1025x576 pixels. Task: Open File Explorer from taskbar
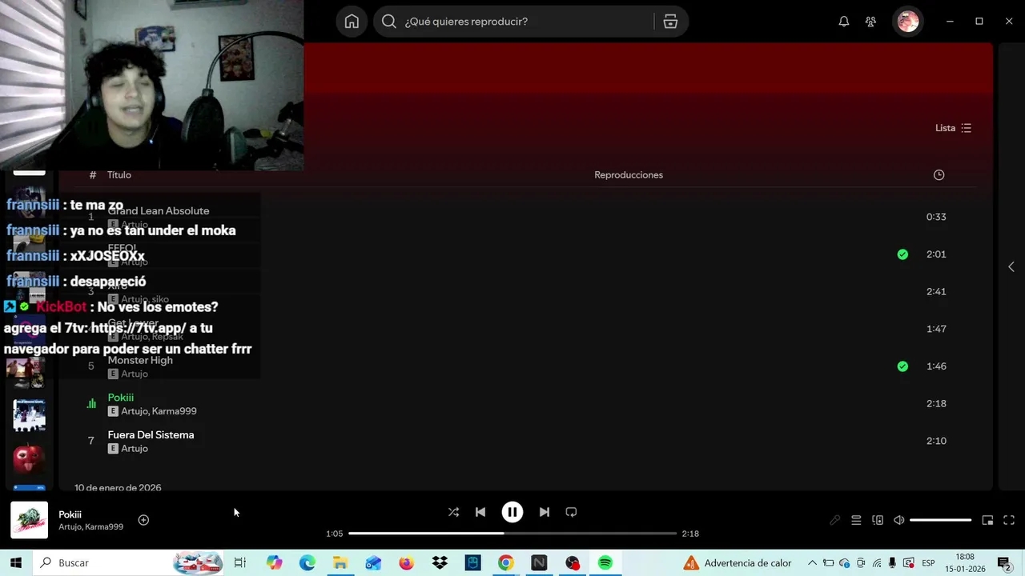[340, 563]
